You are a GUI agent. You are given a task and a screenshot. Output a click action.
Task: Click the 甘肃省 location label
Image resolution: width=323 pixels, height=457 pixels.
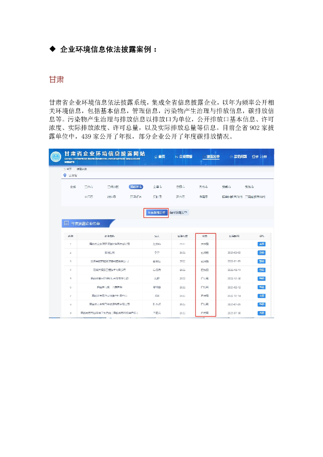tap(73, 175)
